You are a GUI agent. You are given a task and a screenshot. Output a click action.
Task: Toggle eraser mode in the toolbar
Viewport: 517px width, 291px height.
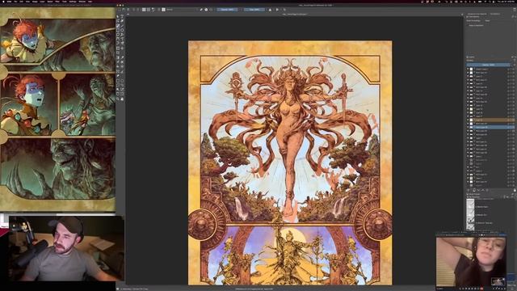point(201,10)
